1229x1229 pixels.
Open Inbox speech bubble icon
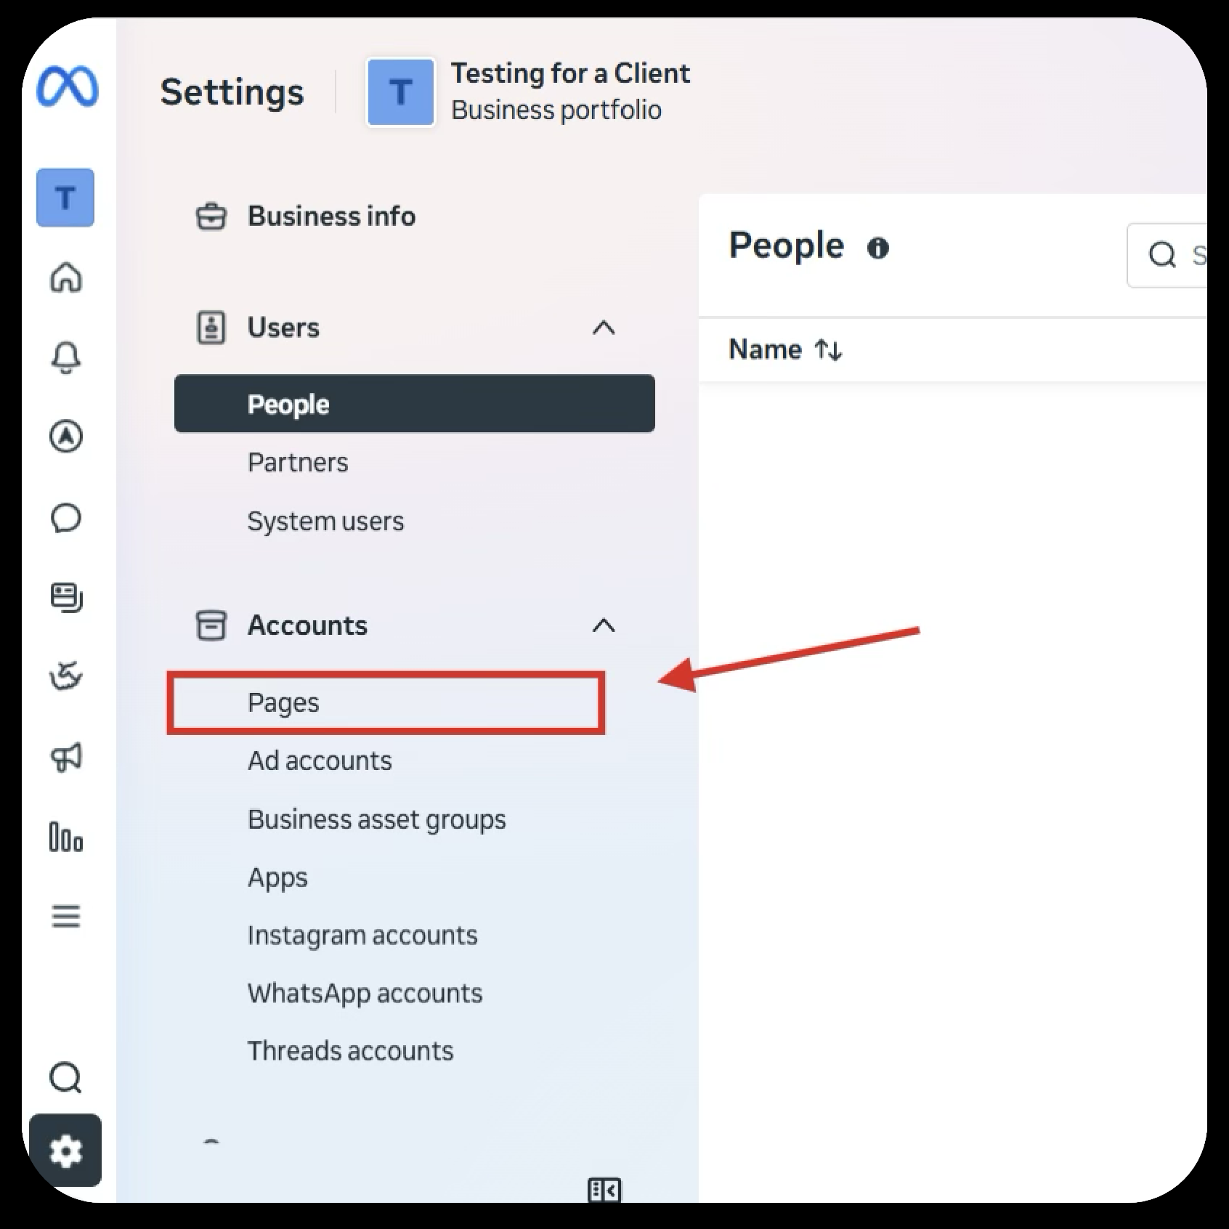[66, 518]
